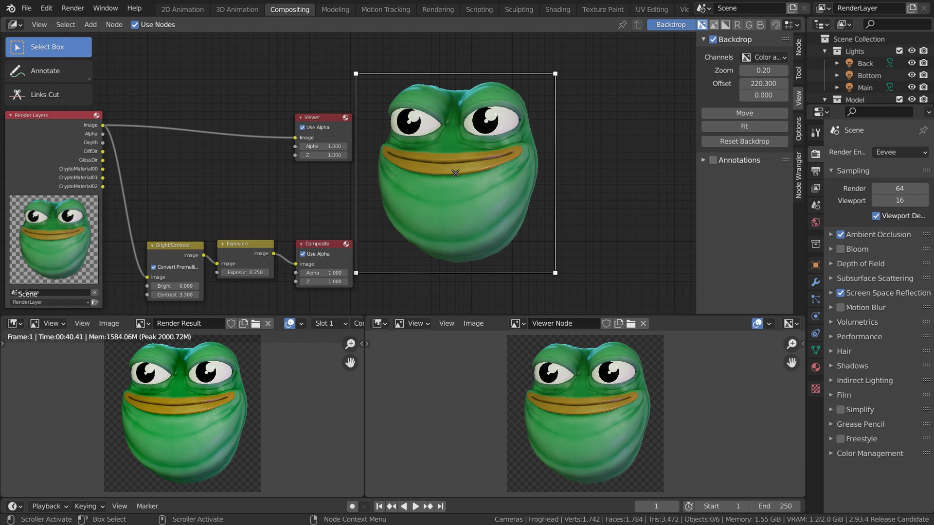934x525 pixels.
Task: Adjust the Contrast value on Bright/Contrast node
Action: pos(175,295)
